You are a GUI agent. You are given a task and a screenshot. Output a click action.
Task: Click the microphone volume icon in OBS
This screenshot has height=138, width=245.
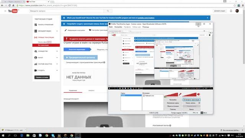[x=180, y=94]
